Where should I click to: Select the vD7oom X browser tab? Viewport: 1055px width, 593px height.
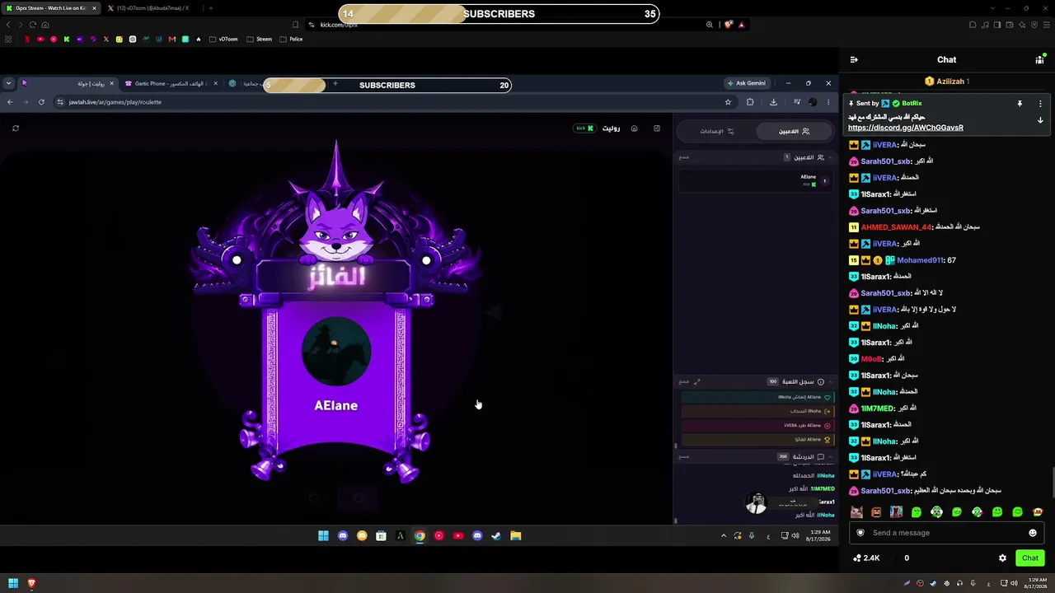tap(153, 8)
